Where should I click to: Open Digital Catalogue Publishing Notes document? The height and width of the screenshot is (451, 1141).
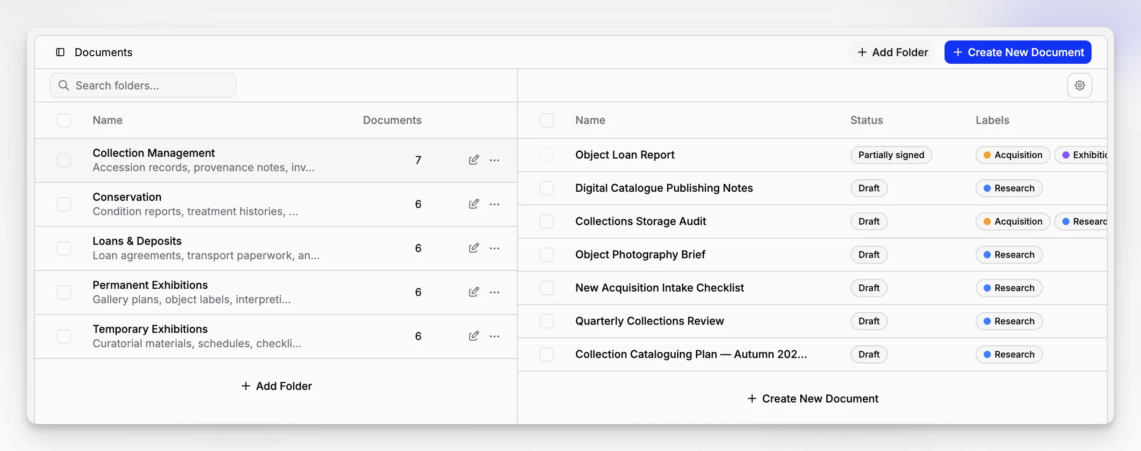tap(664, 188)
